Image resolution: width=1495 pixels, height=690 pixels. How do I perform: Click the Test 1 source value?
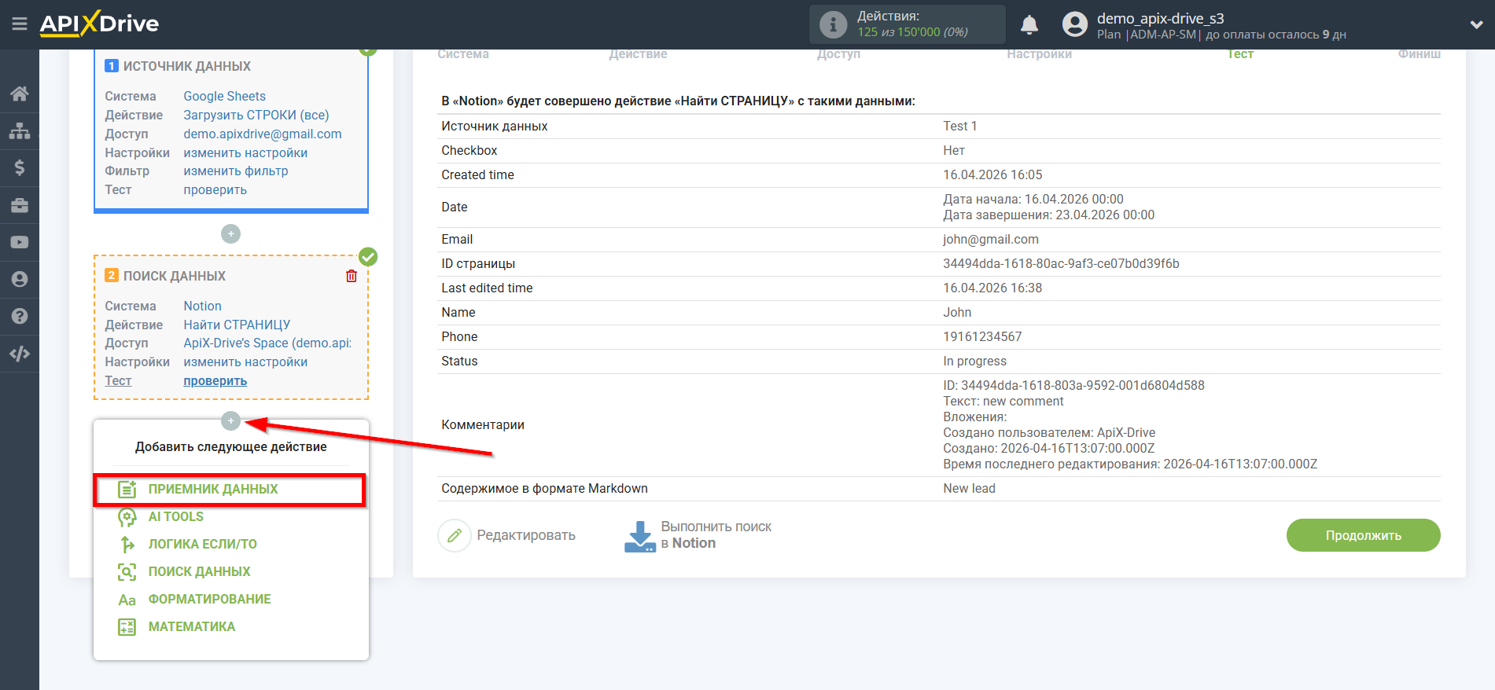coord(959,126)
